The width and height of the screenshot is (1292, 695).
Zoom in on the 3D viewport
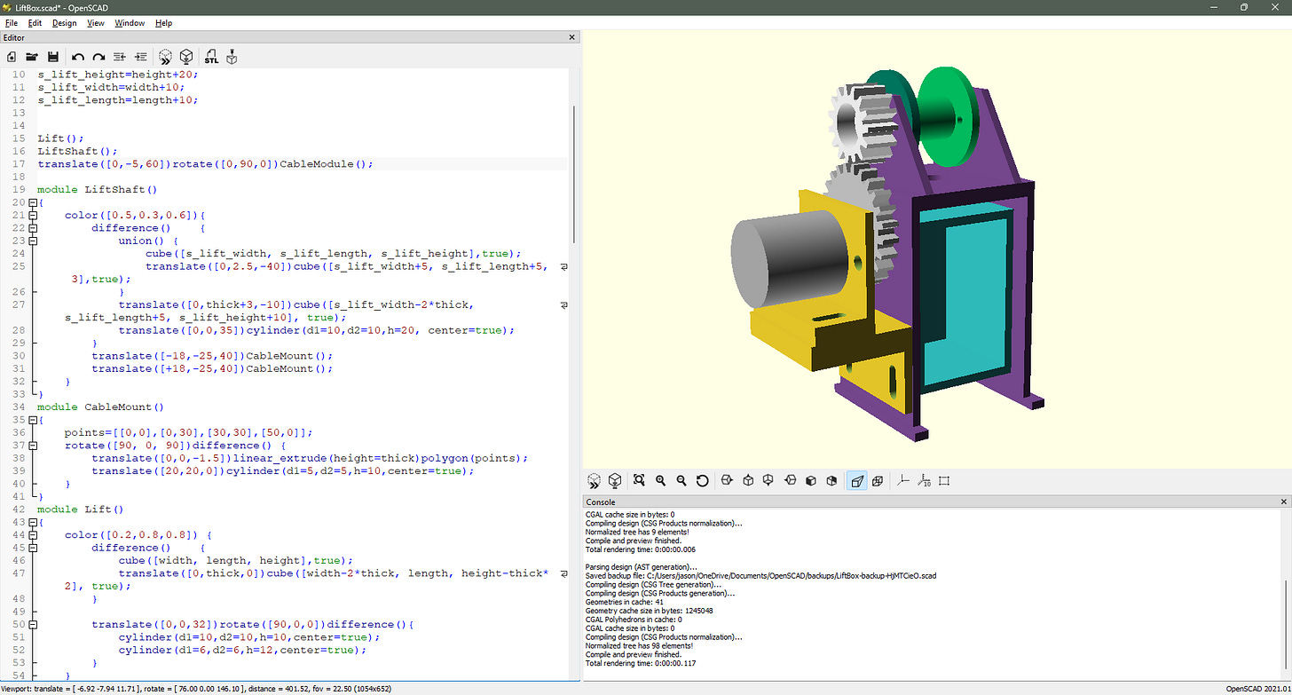660,480
